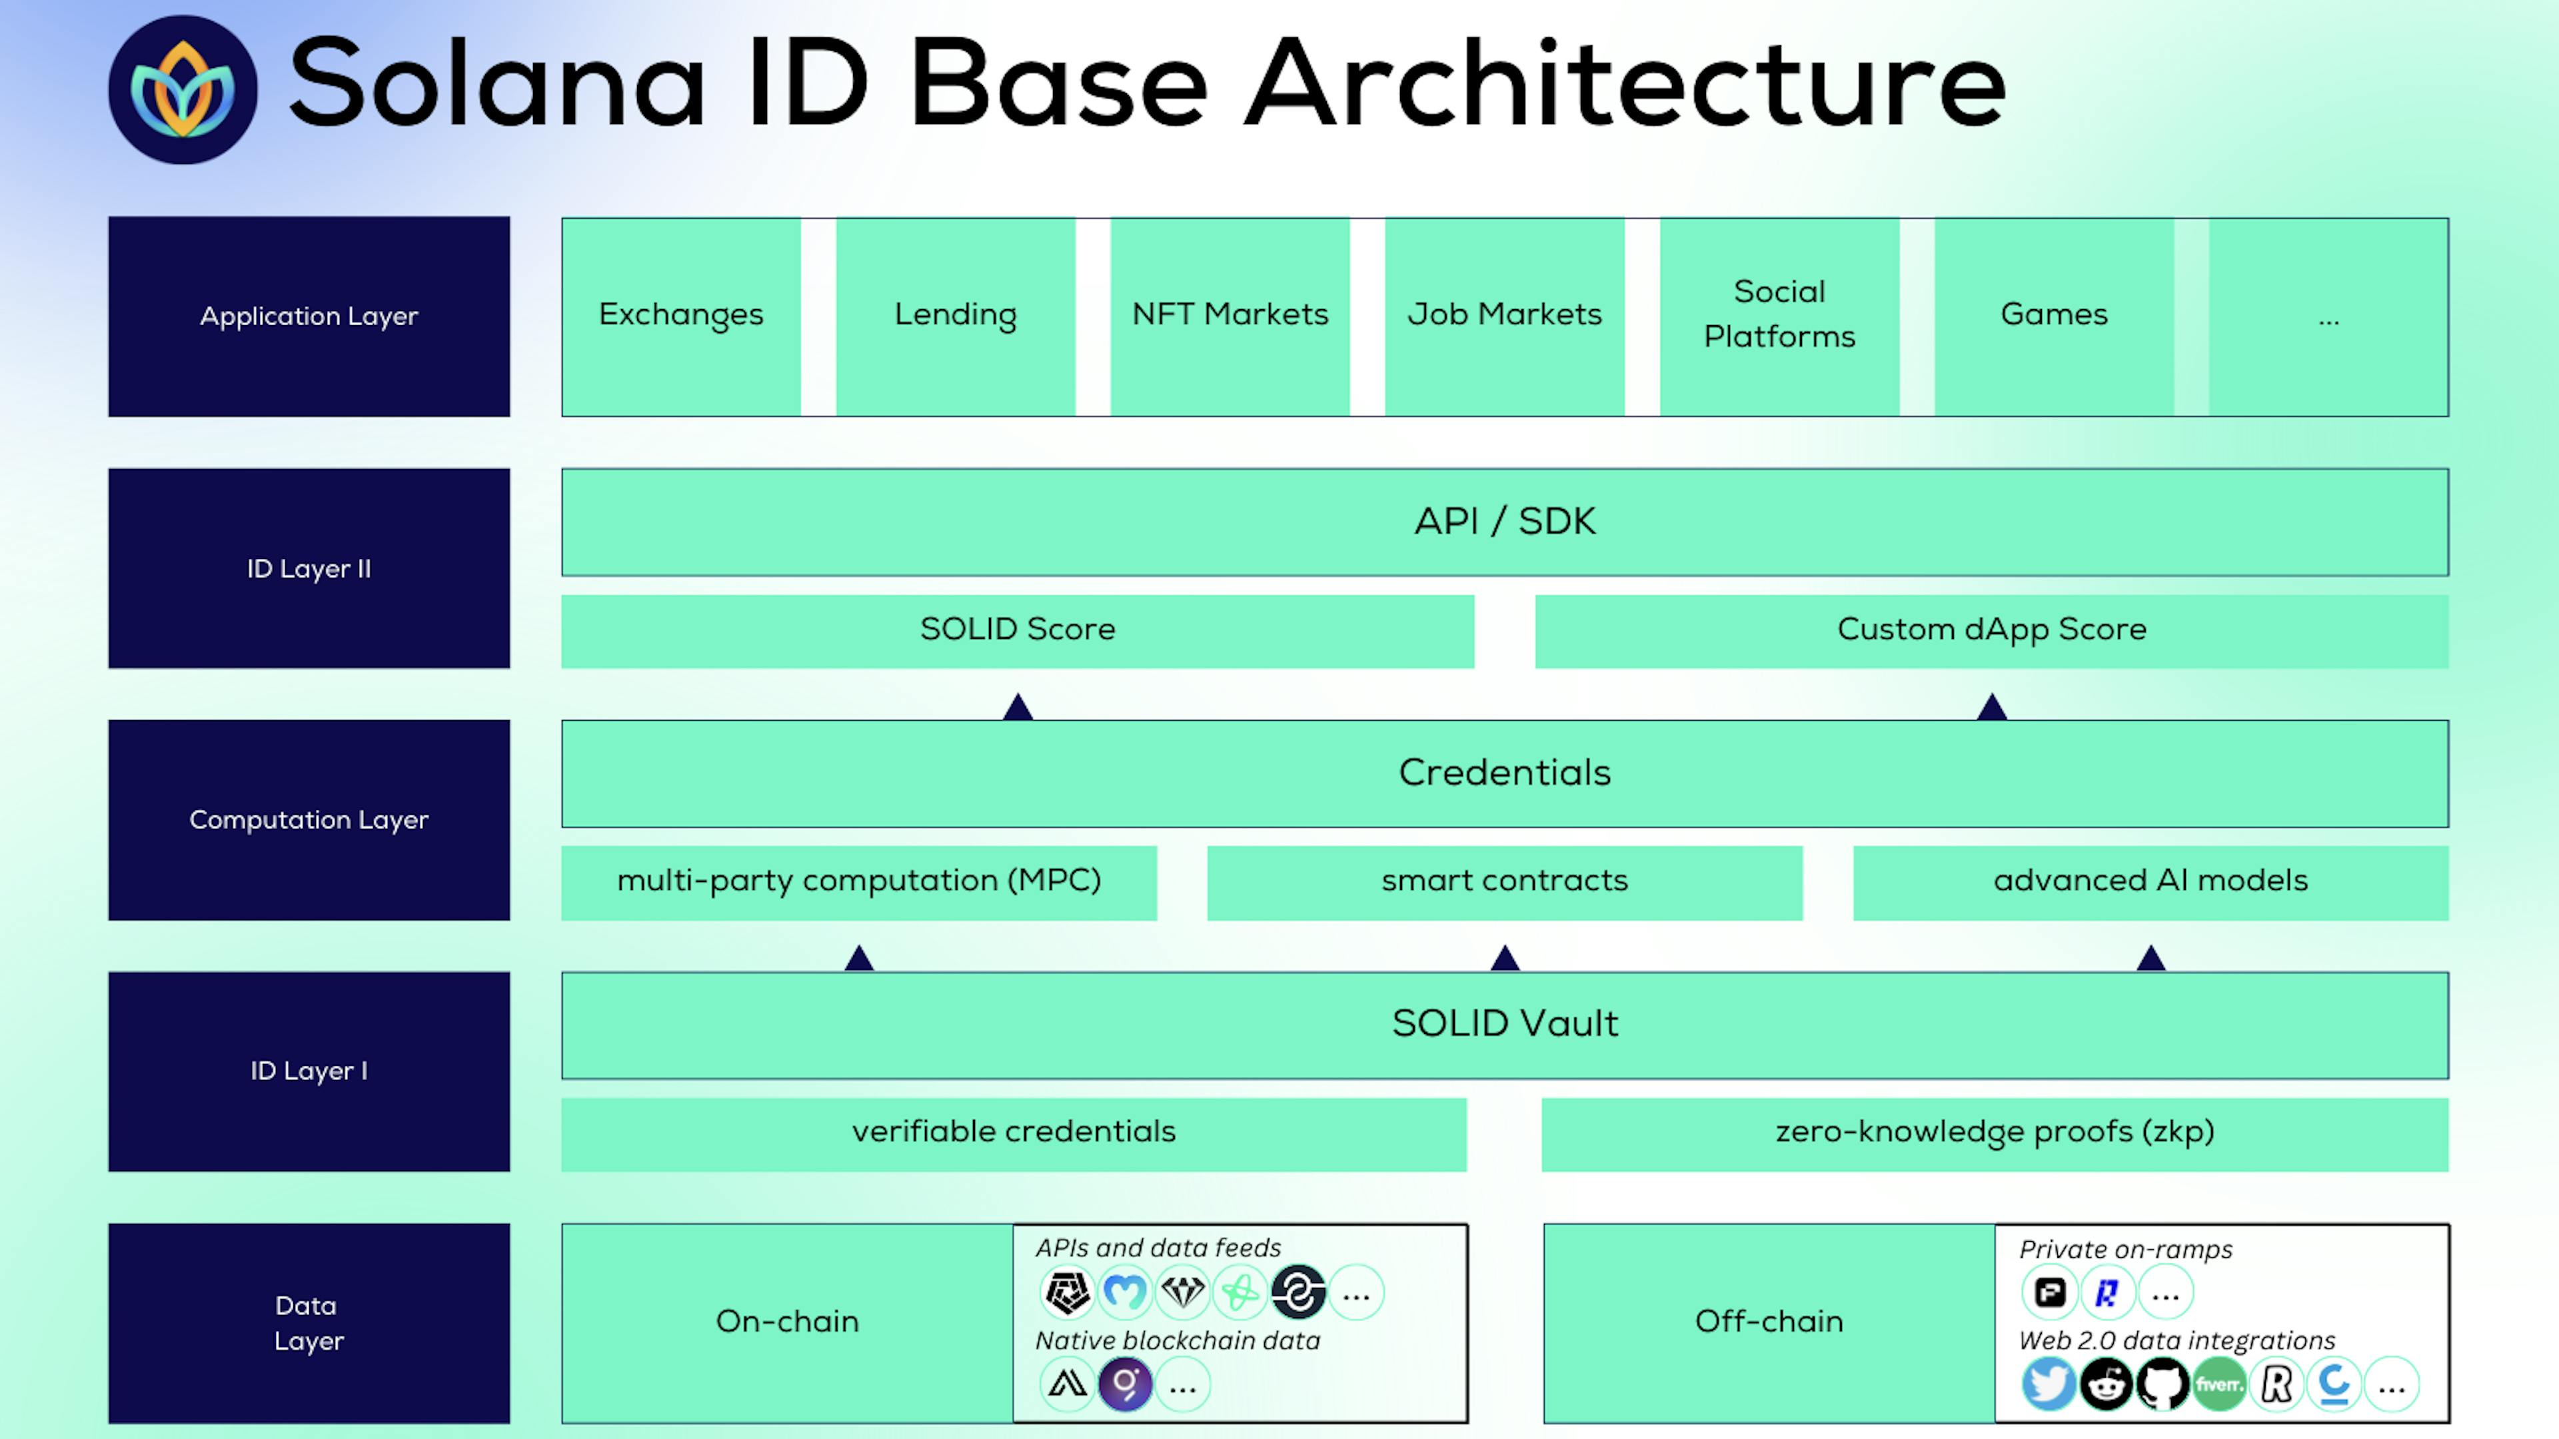This screenshot has width=2559, height=1439.
Task: Select the On-chain box
Action: (788, 1323)
